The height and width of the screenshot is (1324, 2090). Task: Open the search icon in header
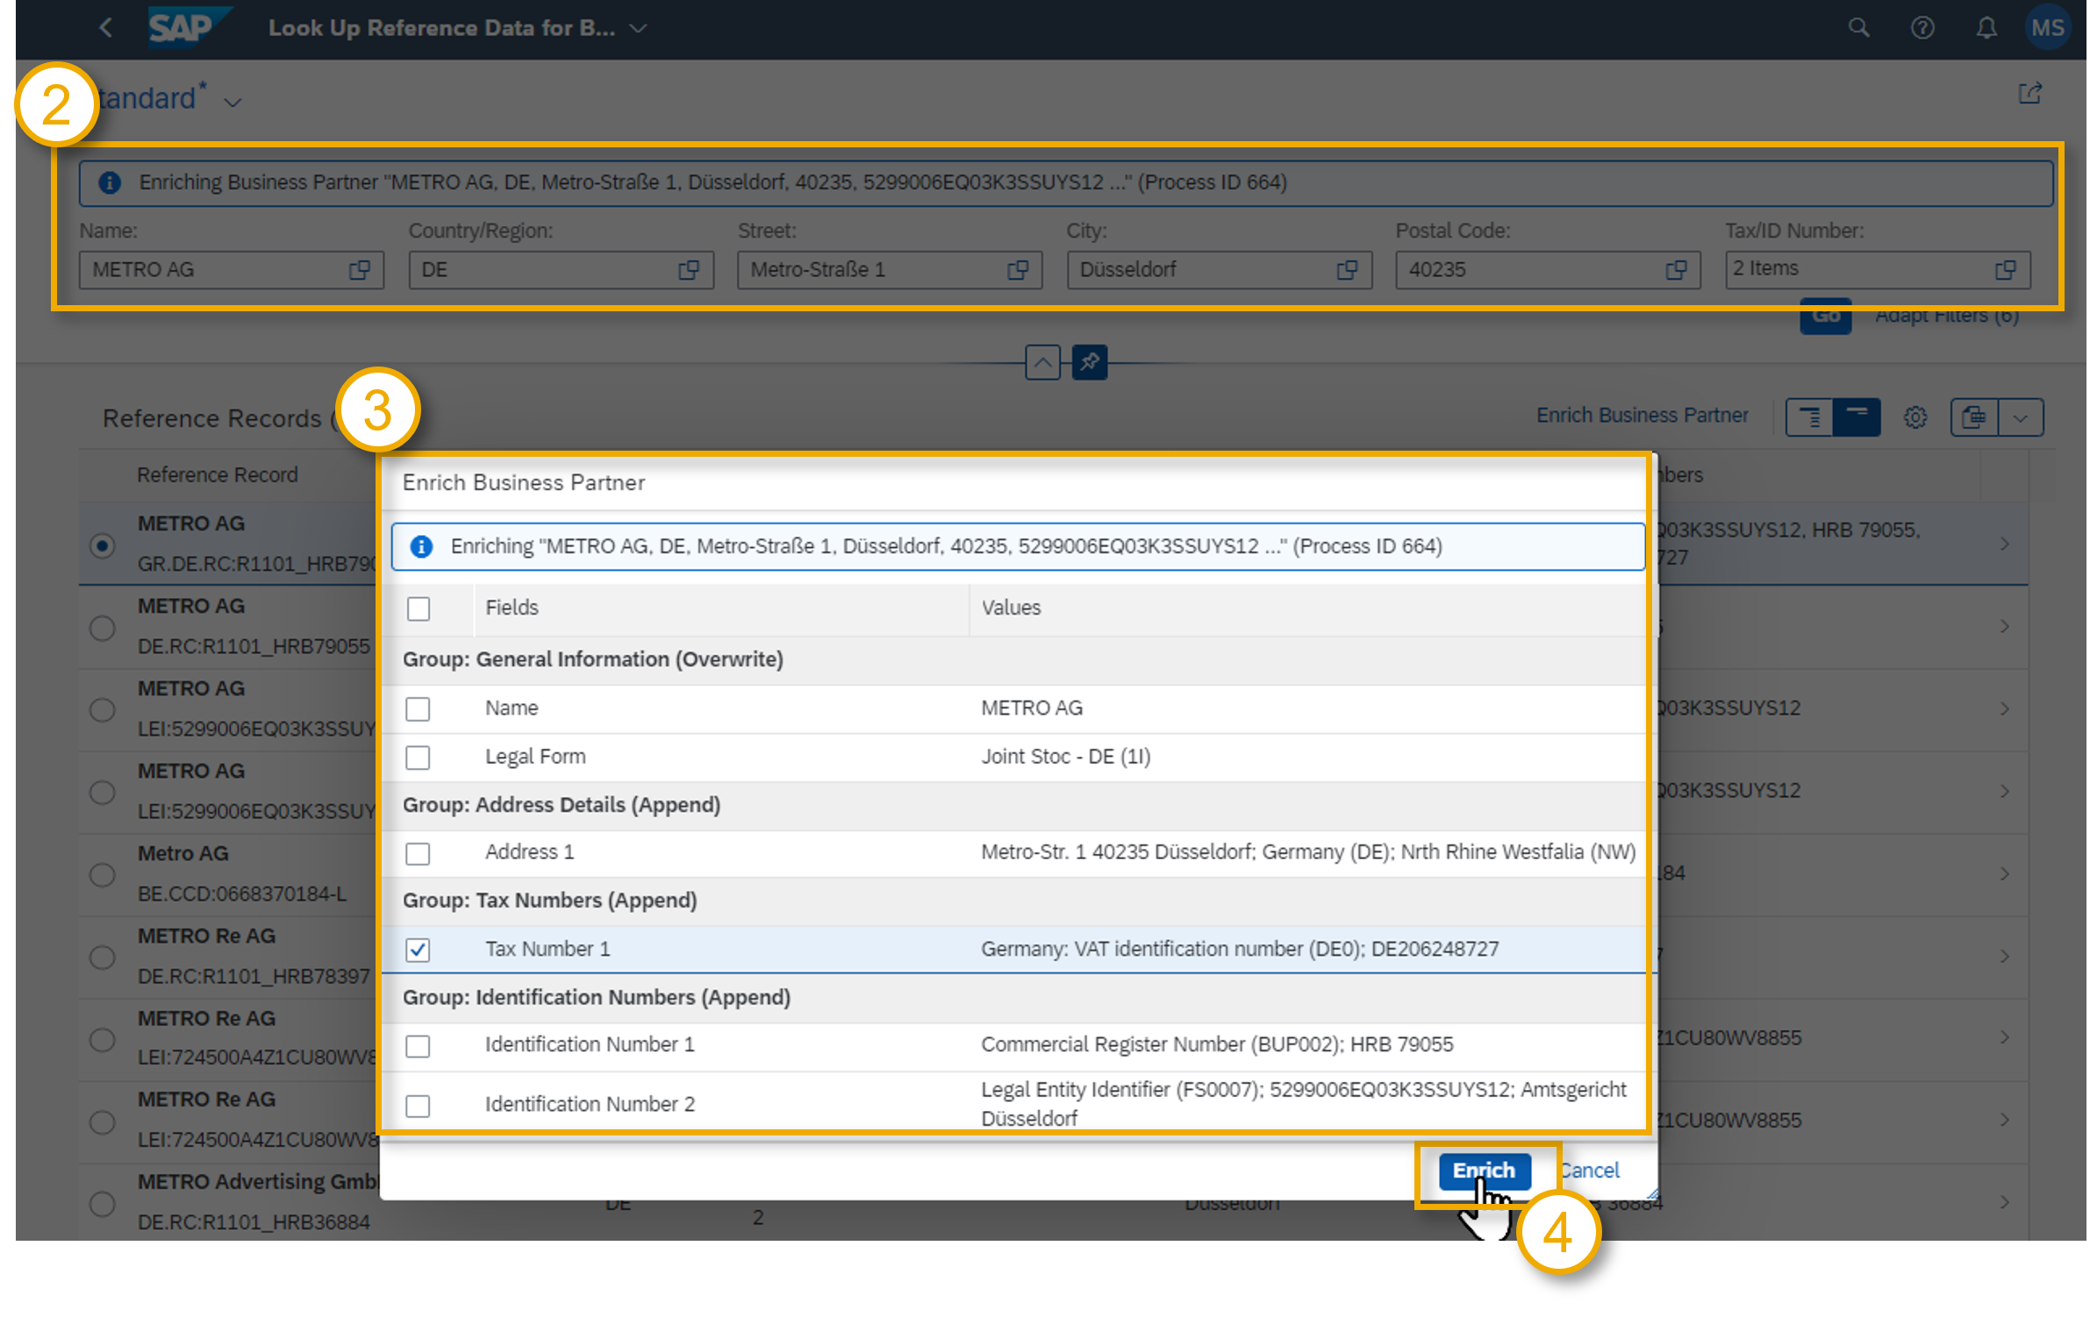click(1857, 28)
